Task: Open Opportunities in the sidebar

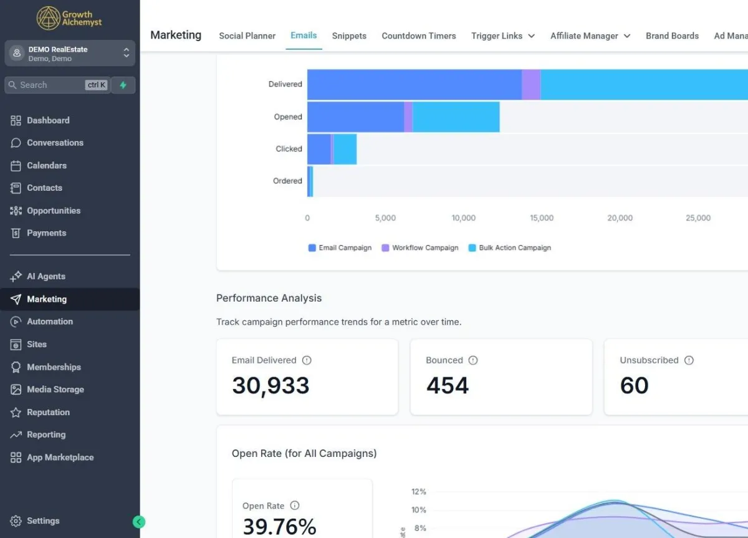Action: [70, 211]
